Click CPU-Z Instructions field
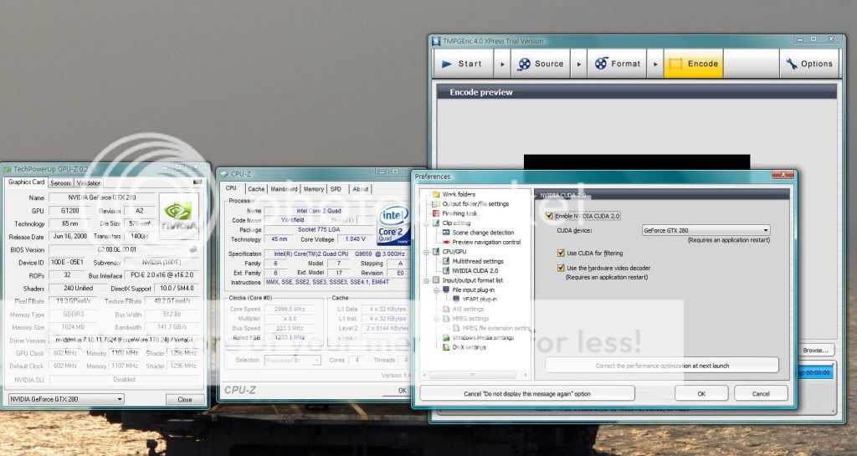Viewport: 857px width, 456px height. point(337,282)
